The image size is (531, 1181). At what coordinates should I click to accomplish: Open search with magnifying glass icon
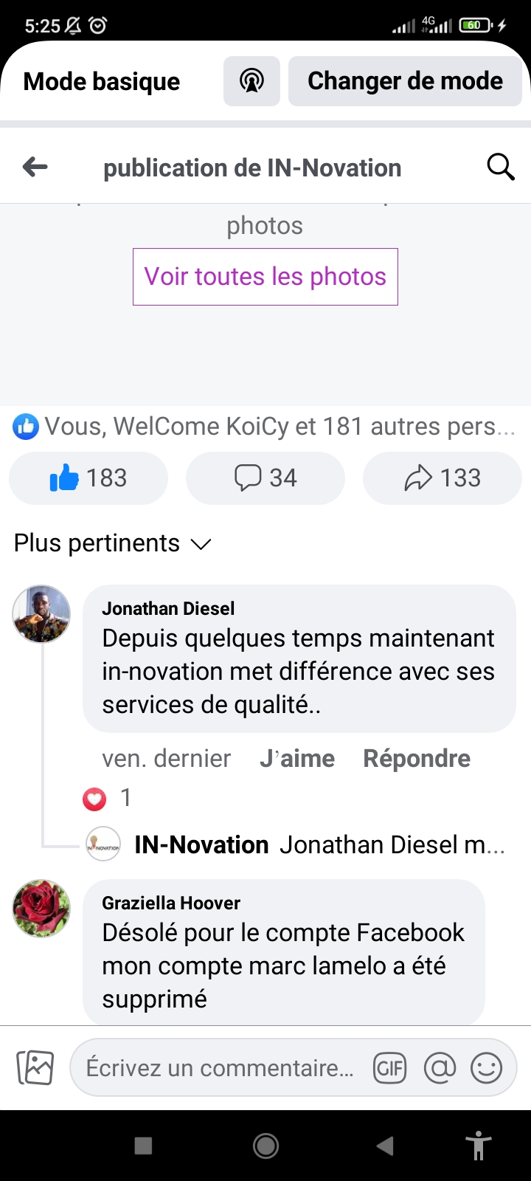[501, 168]
